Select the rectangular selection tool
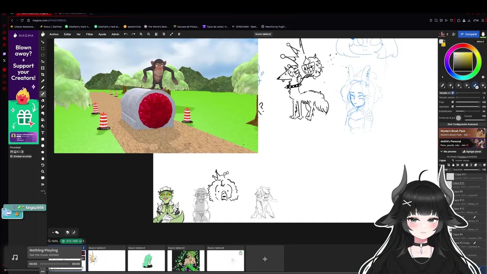The width and height of the screenshot is (487, 274). tap(43, 48)
